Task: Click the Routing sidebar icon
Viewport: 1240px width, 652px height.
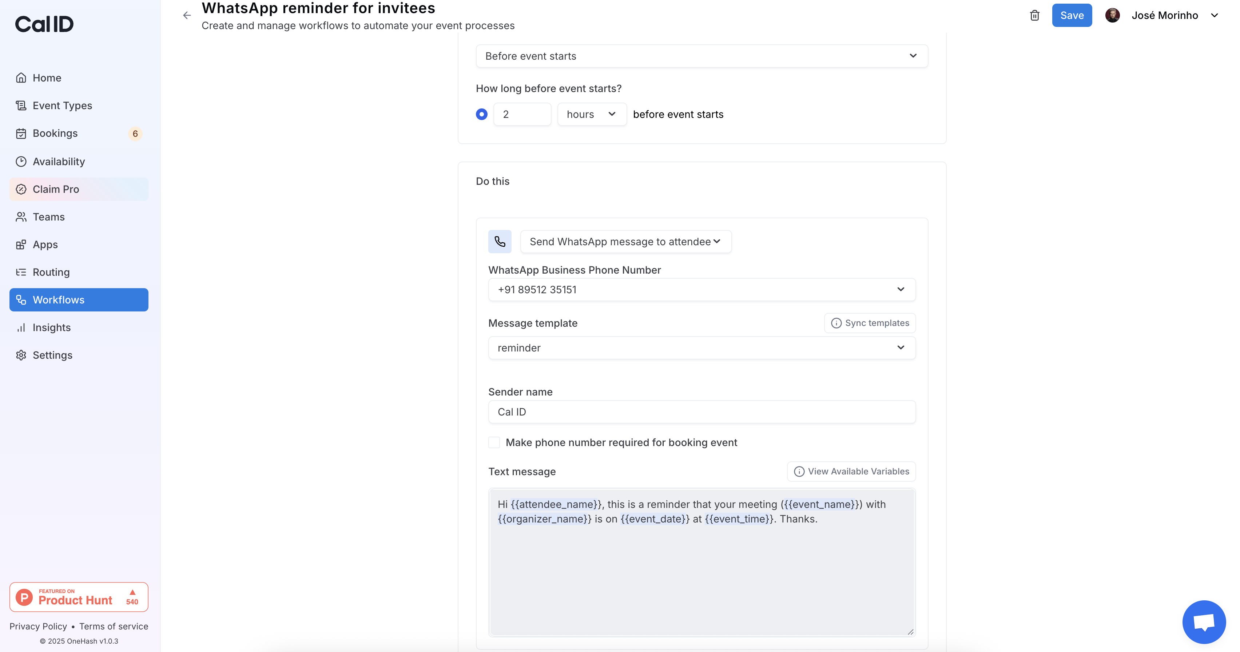Action: click(x=21, y=273)
